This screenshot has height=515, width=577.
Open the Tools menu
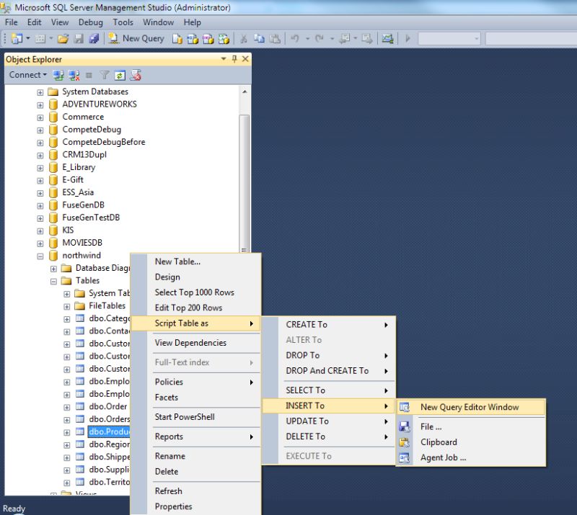point(122,22)
